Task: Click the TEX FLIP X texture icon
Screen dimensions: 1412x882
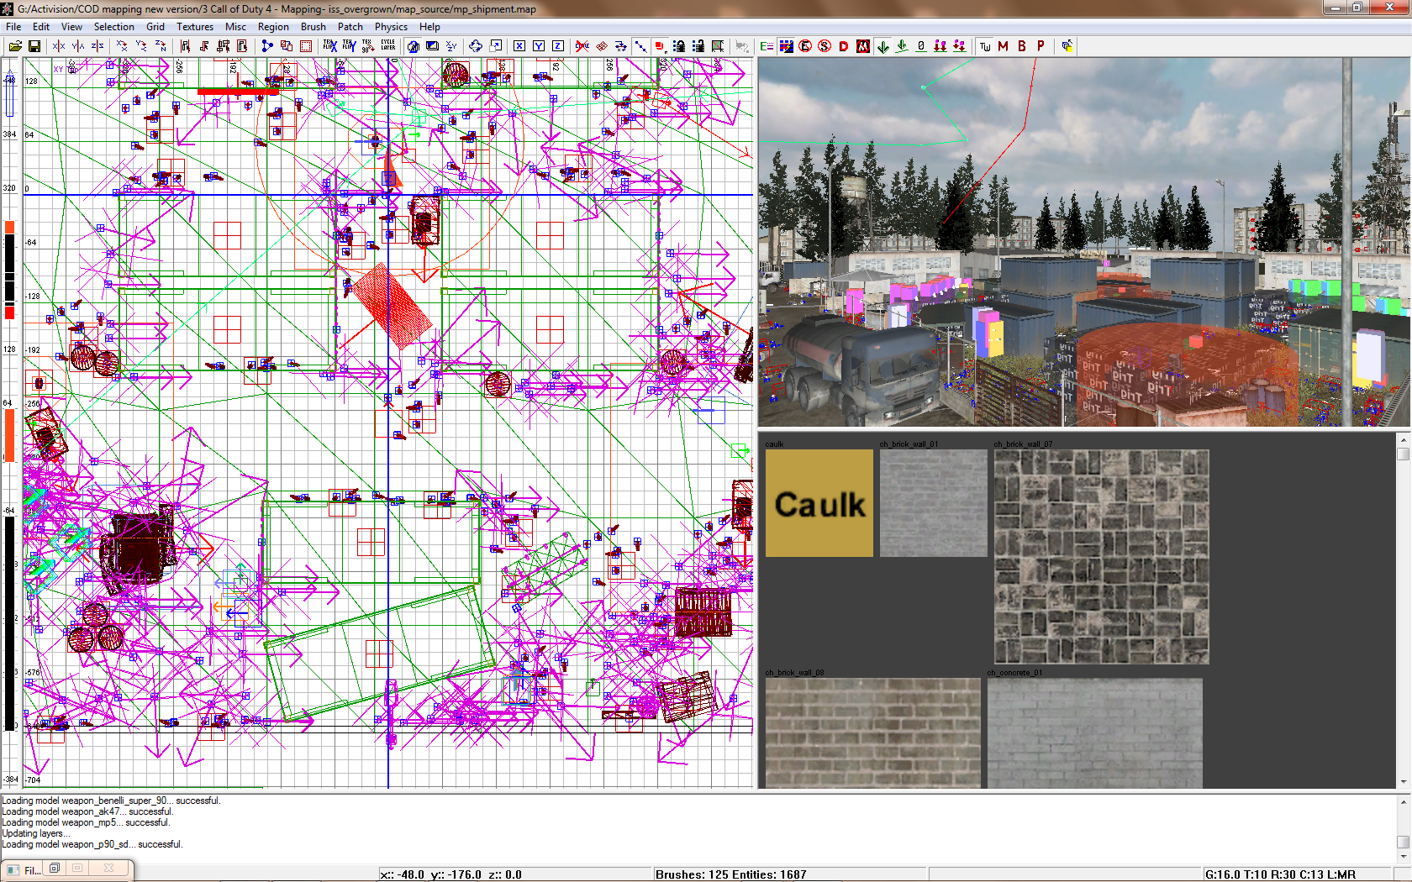Action: coord(329,46)
